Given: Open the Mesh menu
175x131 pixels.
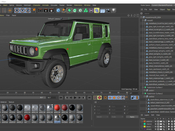Looking at the screenshot, I should pyautogui.click(x=5, y=5).
